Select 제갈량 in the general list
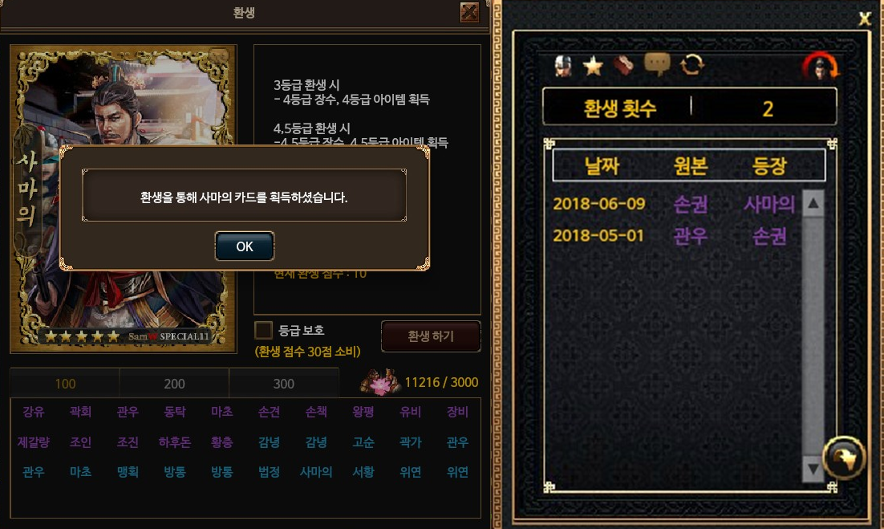 (33, 442)
